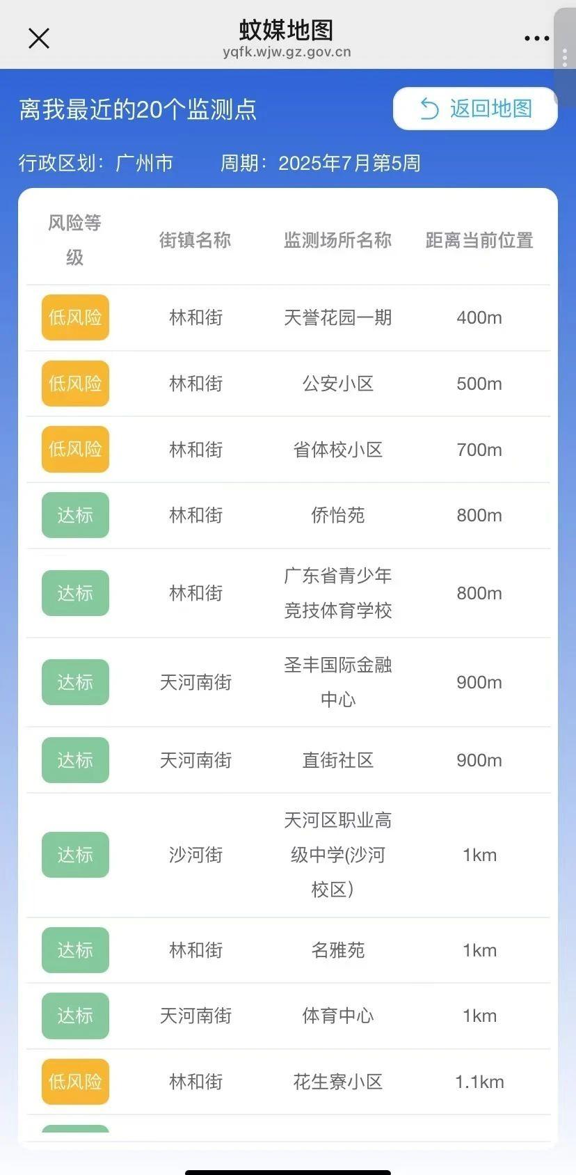576x1175 pixels.
Task: Tap the 行政区划 广州市 district text
Action: click(96, 163)
